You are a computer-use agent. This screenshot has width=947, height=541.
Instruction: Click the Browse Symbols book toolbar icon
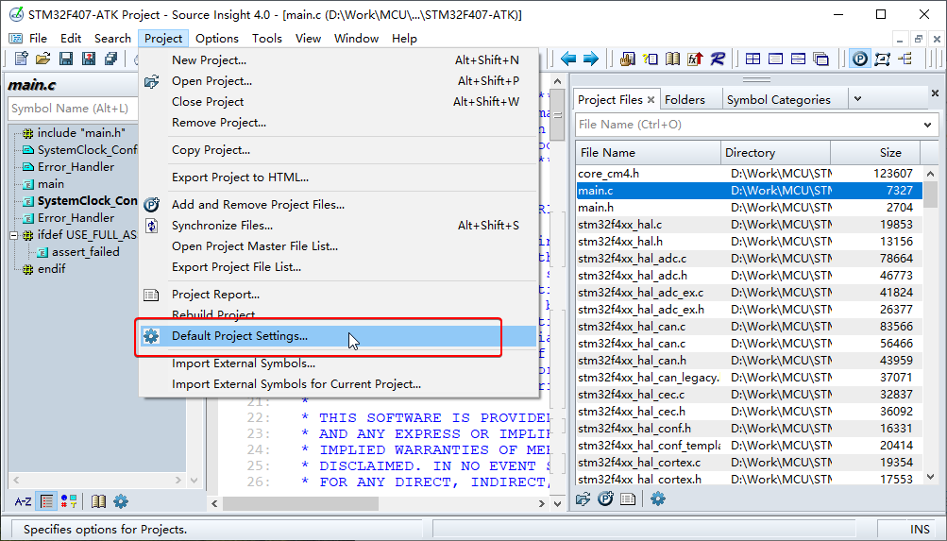pos(673,59)
